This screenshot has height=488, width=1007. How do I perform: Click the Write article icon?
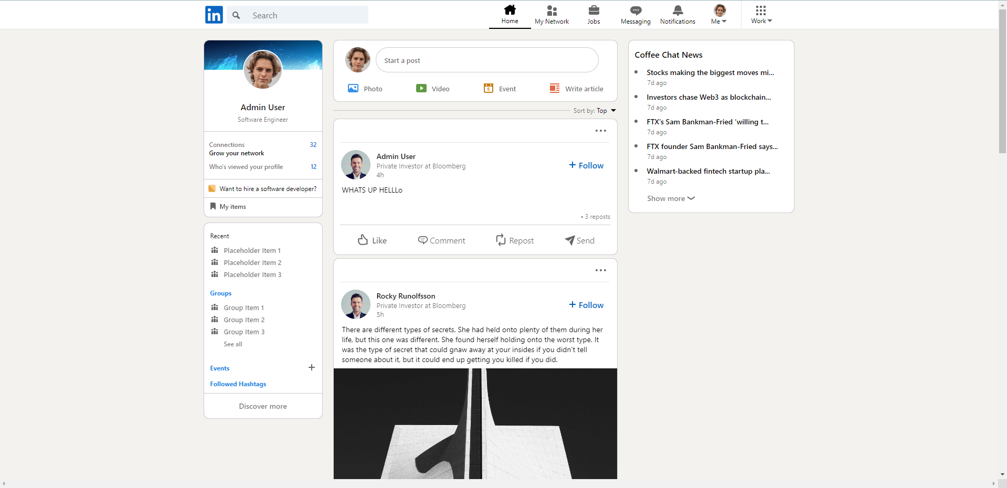(x=554, y=88)
